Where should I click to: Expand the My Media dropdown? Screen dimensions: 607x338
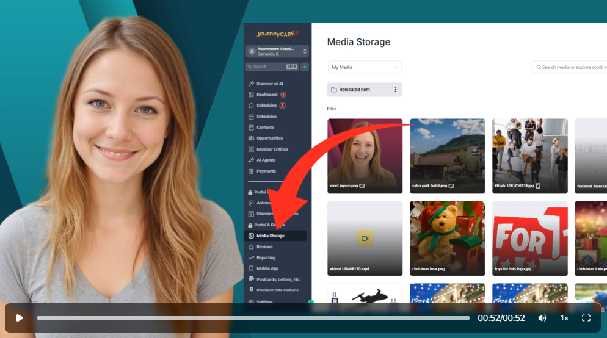click(x=365, y=67)
